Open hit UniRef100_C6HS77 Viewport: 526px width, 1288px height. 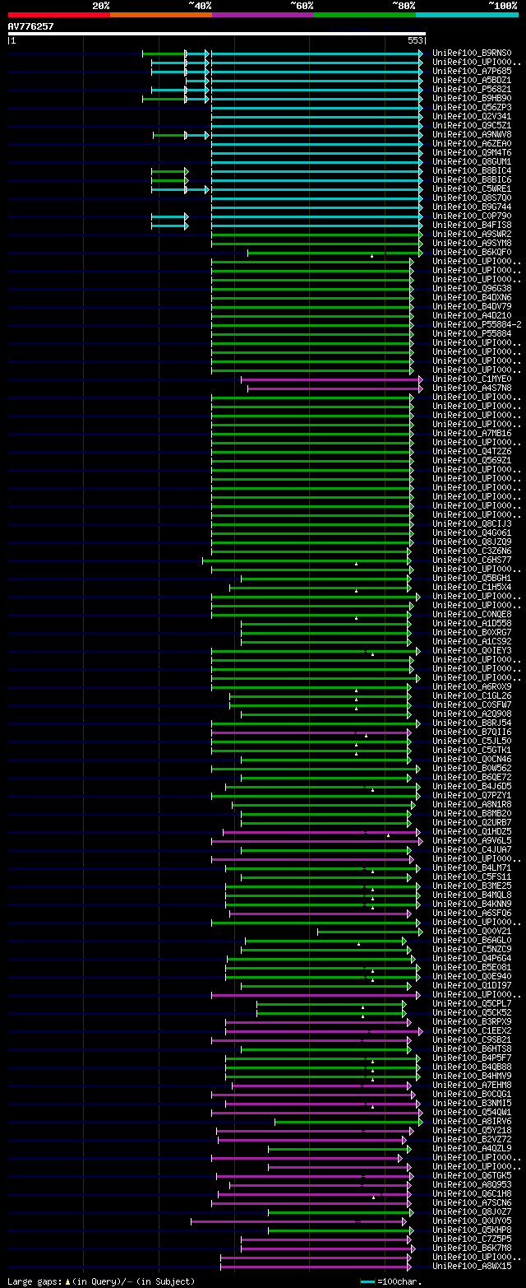pyautogui.click(x=472, y=560)
